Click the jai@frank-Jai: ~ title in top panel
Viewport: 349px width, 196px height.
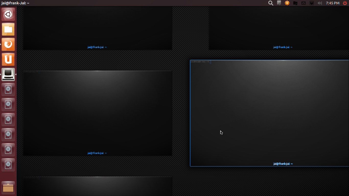[x=15, y=3]
